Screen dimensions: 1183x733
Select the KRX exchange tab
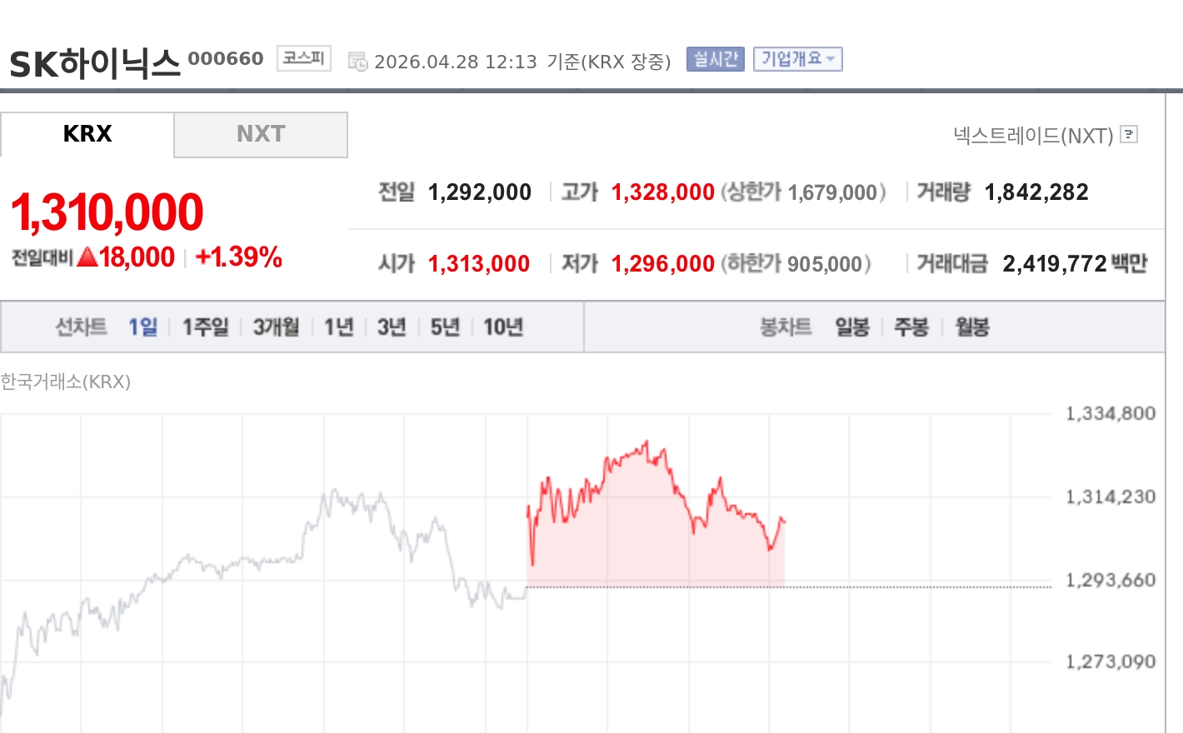pyautogui.click(x=87, y=134)
